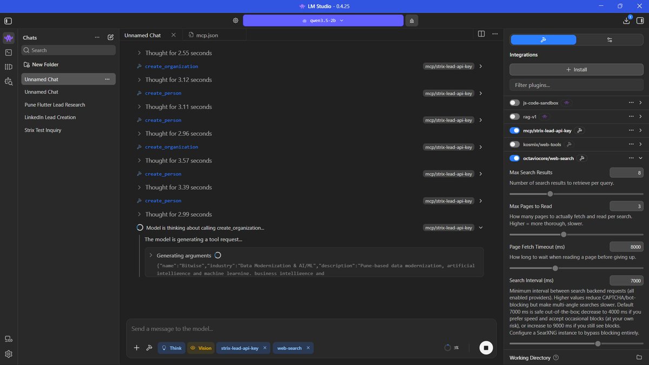Create a new chat with the pencil icon
The width and height of the screenshot is (649, 365).
110,38
